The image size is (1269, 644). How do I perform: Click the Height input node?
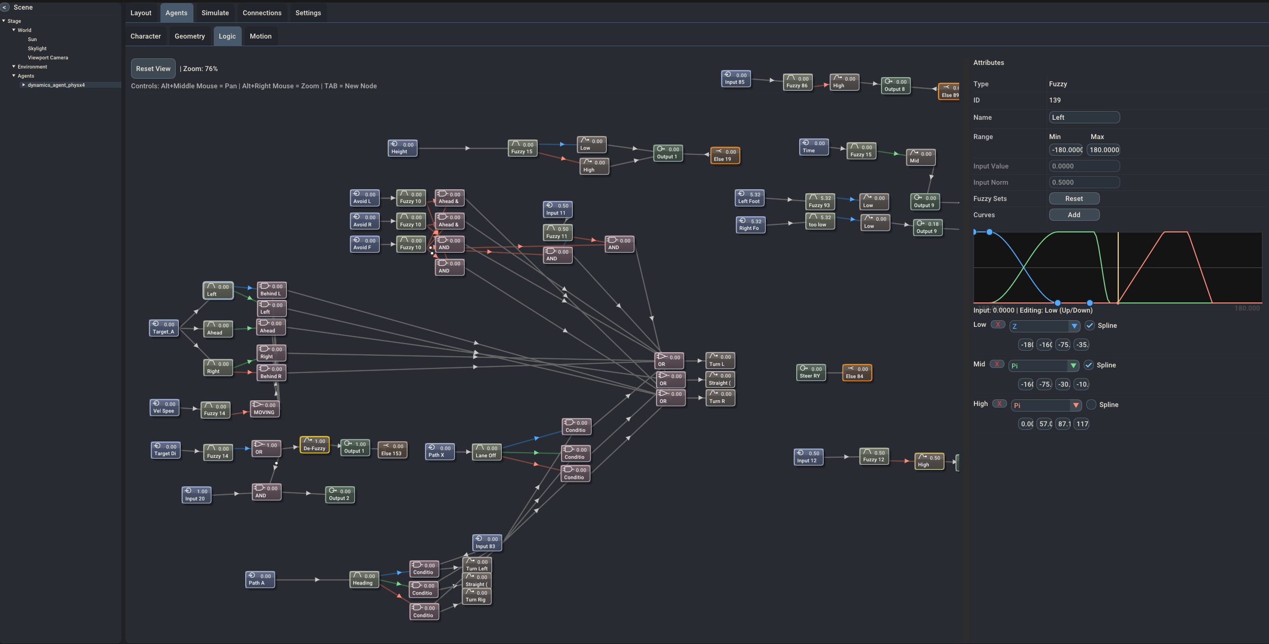[x=402, y=148]
